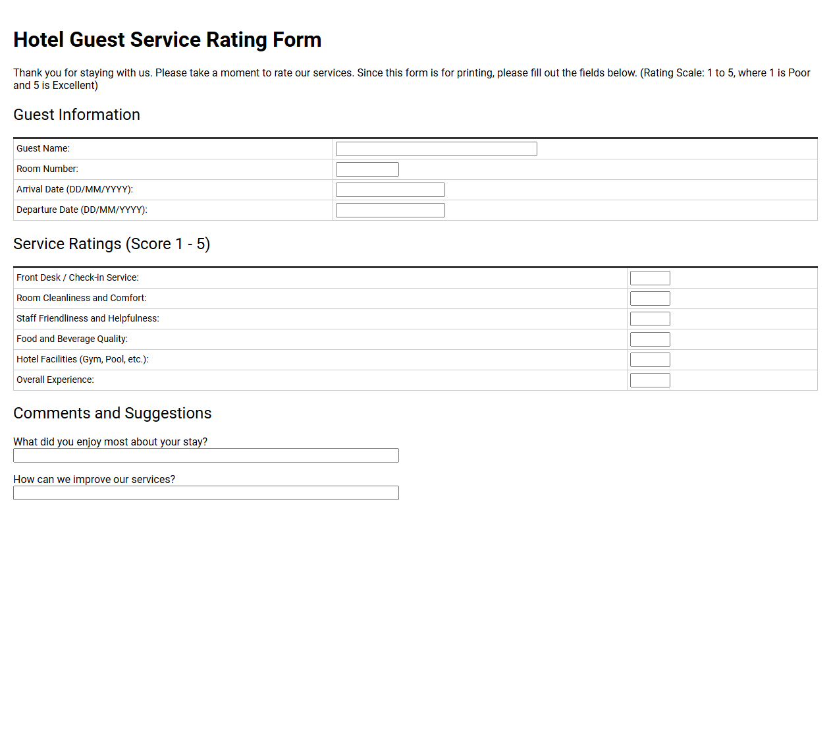Click the 'Hotel Guest Service Rating Form' title
This screenshot has width=831, height=738.
click(x=167, y=40)
